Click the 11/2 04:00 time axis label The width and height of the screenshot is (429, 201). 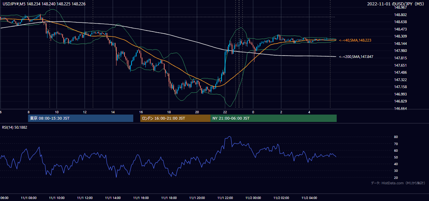point(309,198)
